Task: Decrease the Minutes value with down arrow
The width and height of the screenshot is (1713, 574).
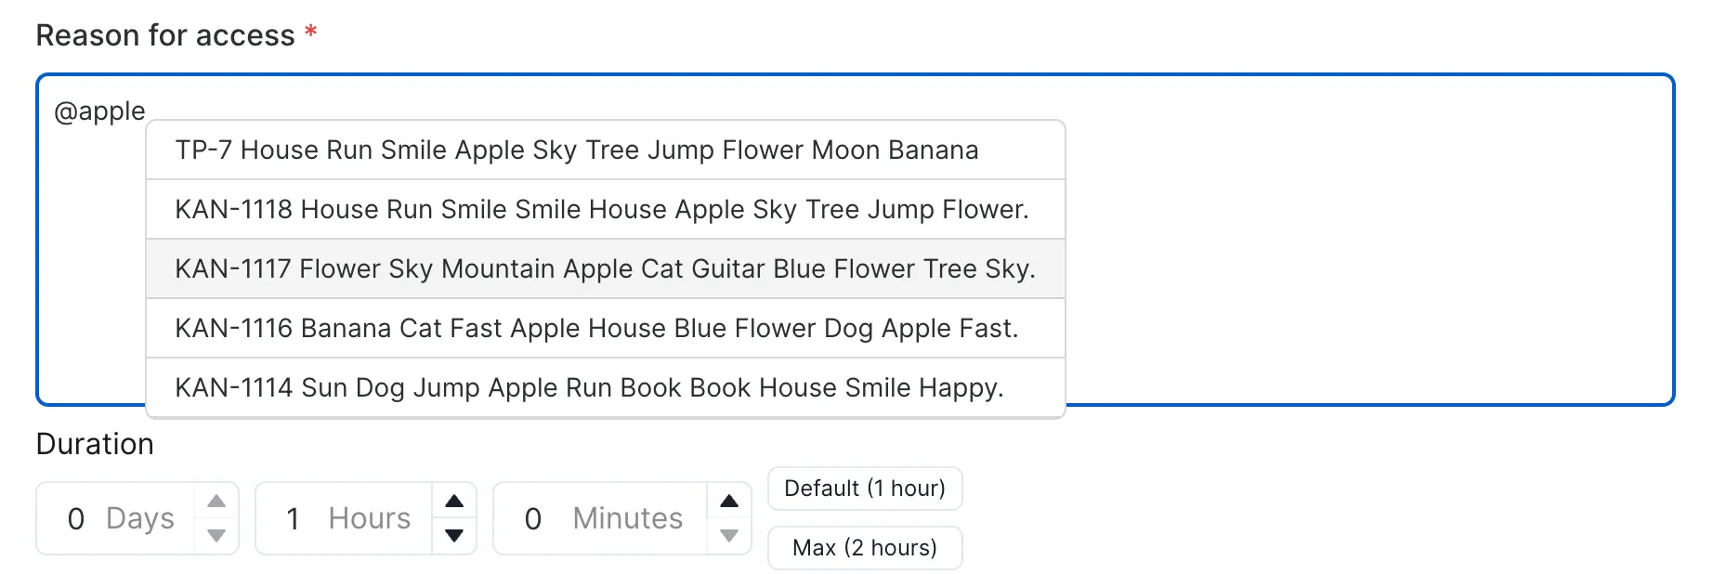Action: tap(729, 535)
